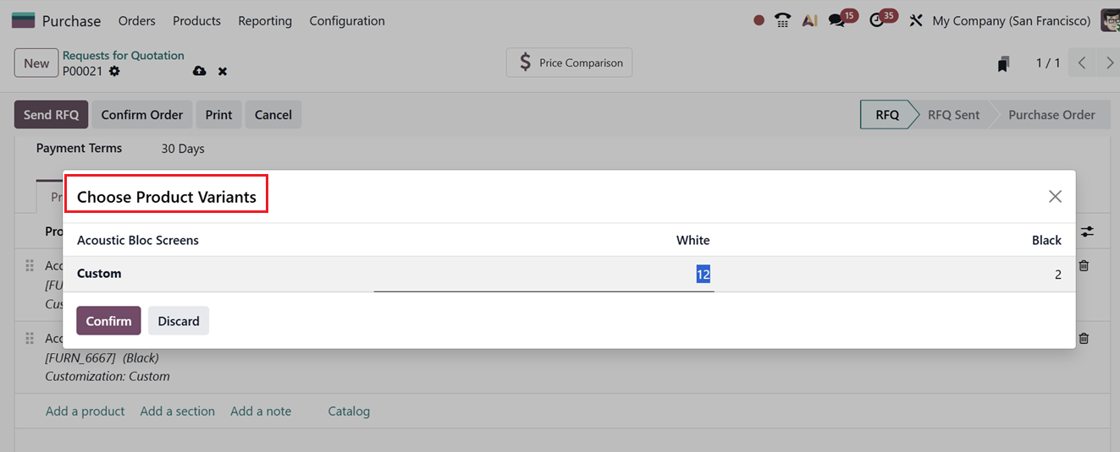1120x452 pixels.
Task: Open the Reporting menu
Action: pos(265,20)
